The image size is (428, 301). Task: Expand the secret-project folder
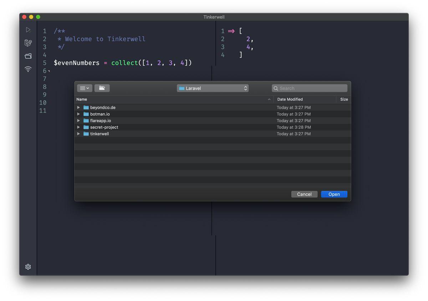pyautogui.click(x=78, y=127)
